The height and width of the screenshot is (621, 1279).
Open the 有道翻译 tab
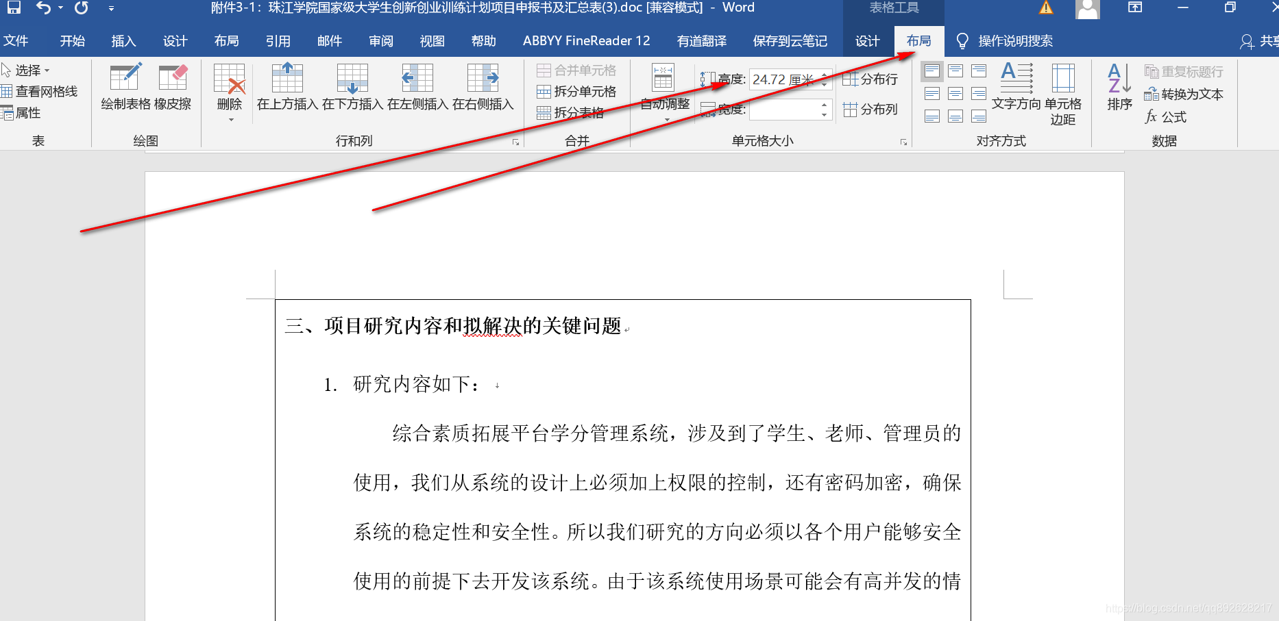(701, 41)
